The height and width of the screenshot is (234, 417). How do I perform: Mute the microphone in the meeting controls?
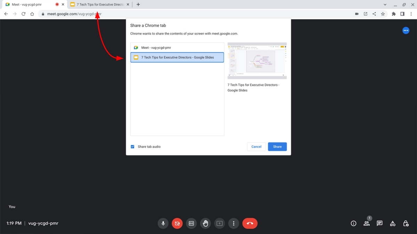(x=163, y=223)
